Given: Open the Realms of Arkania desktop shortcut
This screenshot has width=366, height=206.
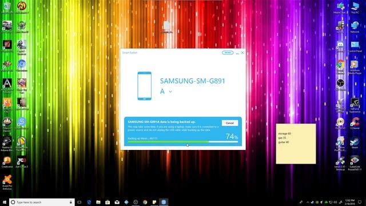Looking at the screenshot, I should [x=7, y=144].
